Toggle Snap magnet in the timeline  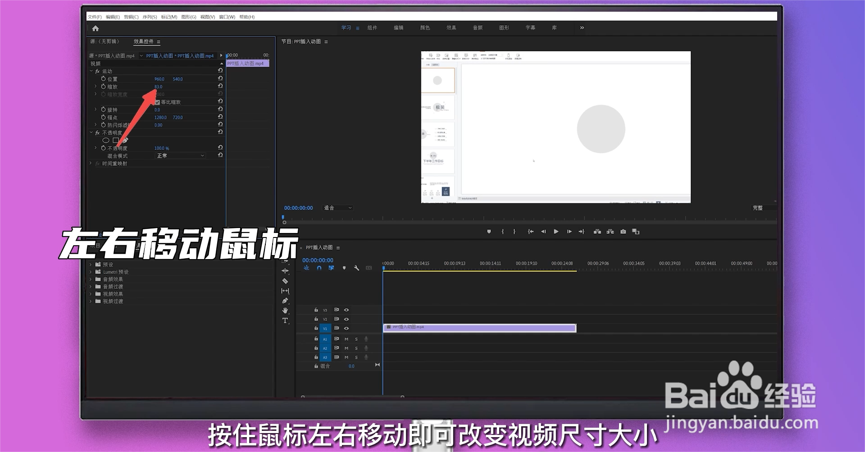coord(319,268)
